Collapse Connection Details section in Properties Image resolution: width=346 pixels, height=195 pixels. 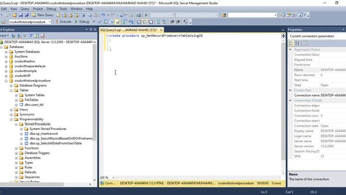point(290,100)
